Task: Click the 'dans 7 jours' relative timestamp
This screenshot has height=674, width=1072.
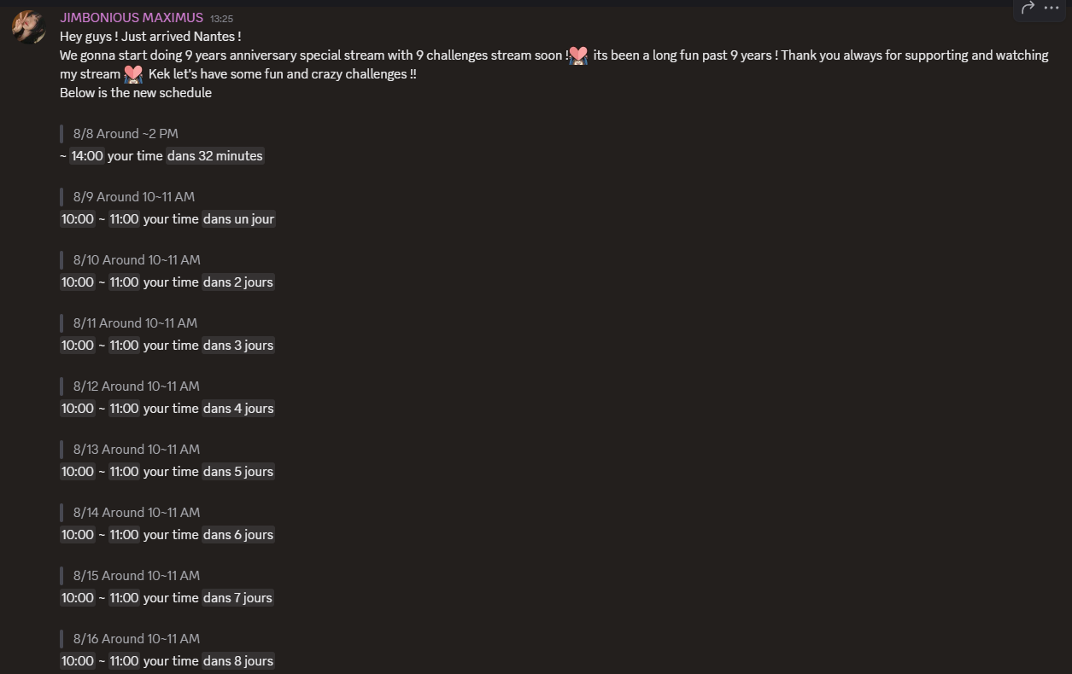Action: [x=237, y=598]
